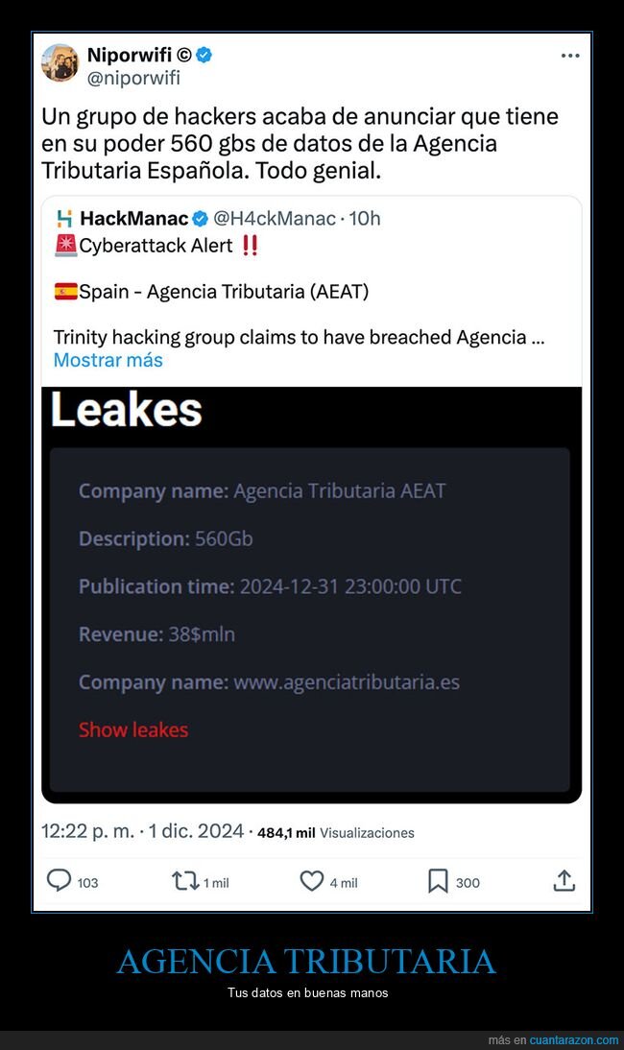Open Niporwifi's profile avatar
This screenshot has width=624, height=1050.
coord(60,63)
